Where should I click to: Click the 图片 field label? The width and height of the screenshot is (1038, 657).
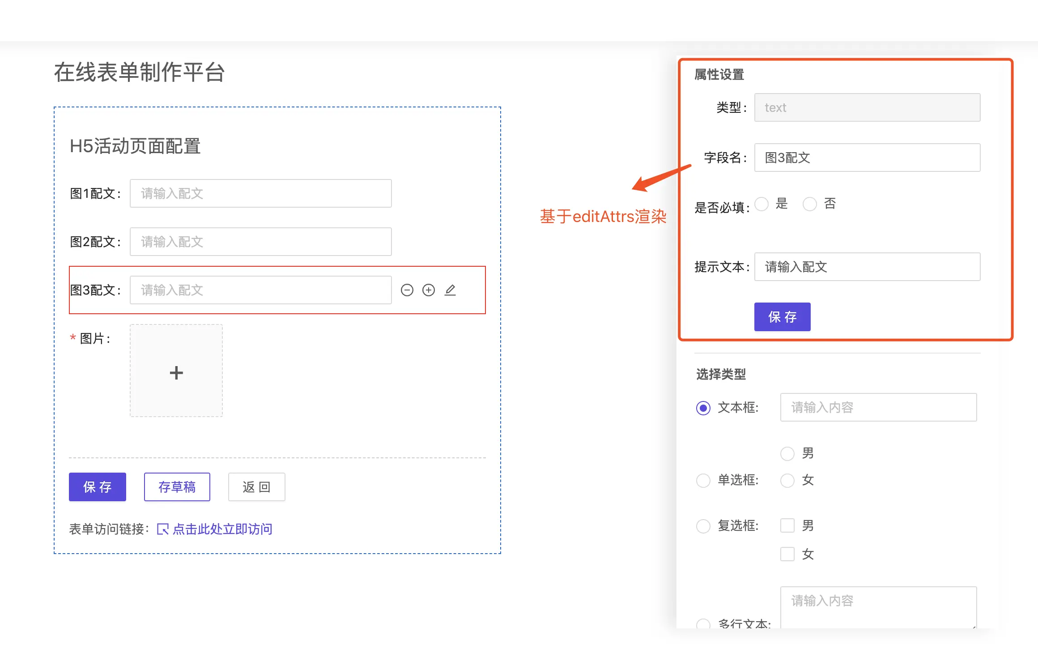95,339
